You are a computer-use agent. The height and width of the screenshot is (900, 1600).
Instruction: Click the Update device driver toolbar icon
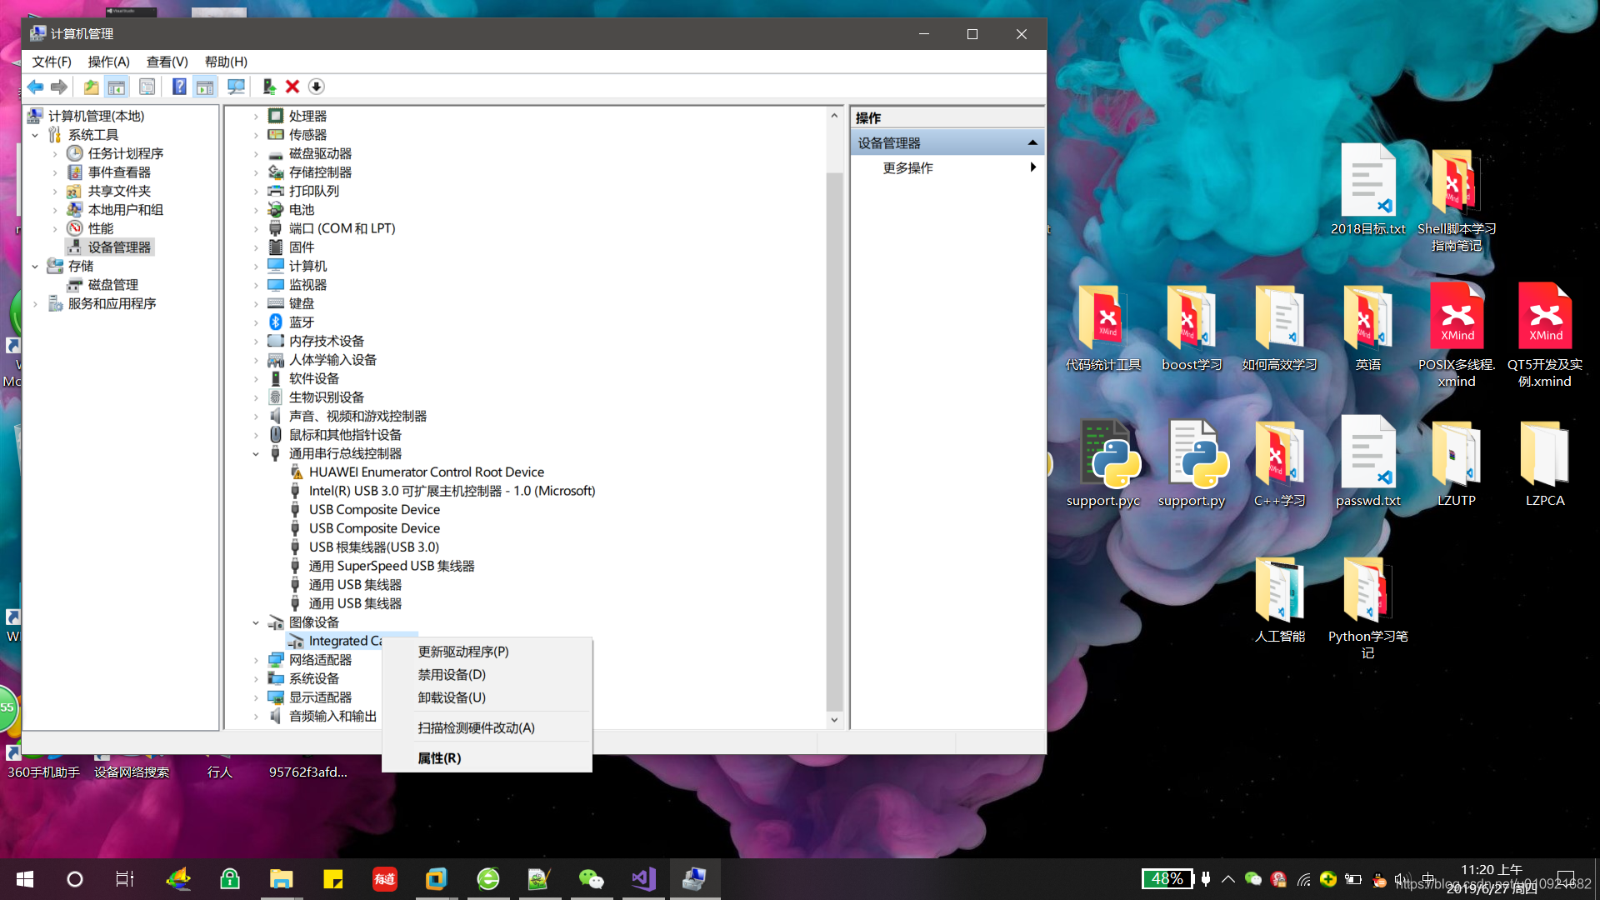[x=268, y=87]
